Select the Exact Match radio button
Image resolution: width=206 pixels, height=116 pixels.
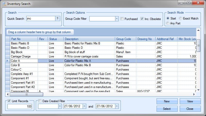181,18
